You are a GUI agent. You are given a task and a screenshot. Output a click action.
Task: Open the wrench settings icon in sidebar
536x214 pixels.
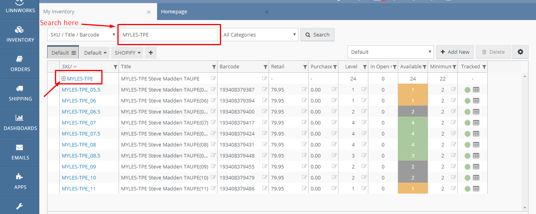pyautogui.click(x=20, y=206)
